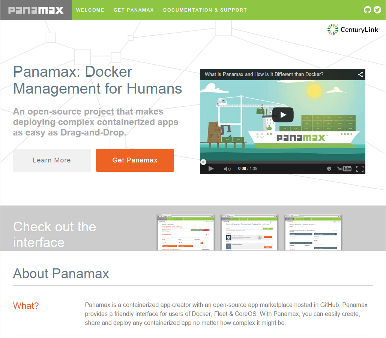Viewport: 386px width, 338px height.
Task: Select the Welcome menu item
Action: tap(90, 10)
